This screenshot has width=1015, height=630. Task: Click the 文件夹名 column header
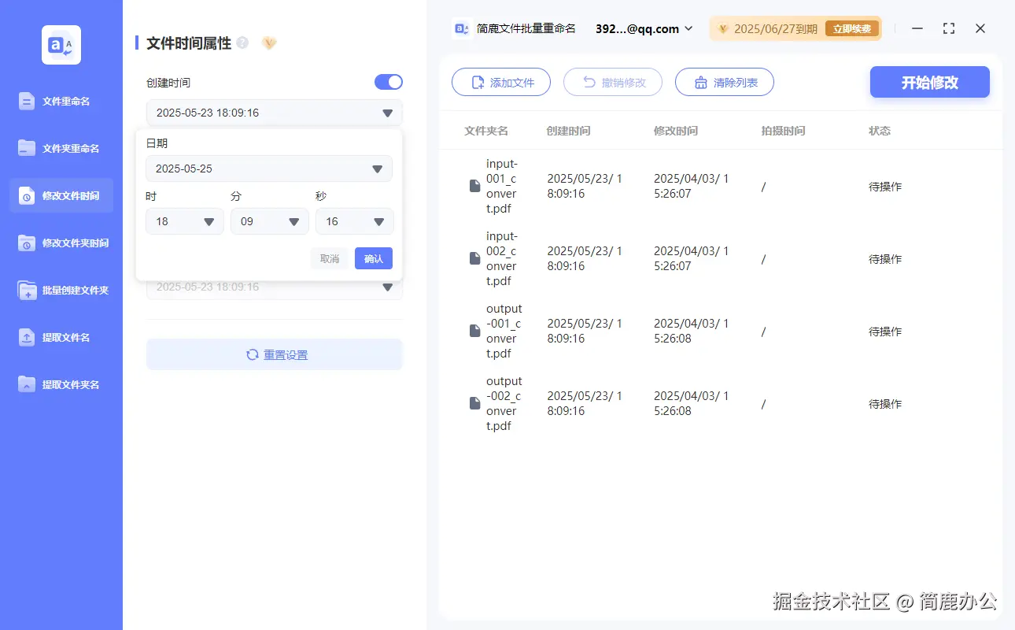click(x=486, y=131)
